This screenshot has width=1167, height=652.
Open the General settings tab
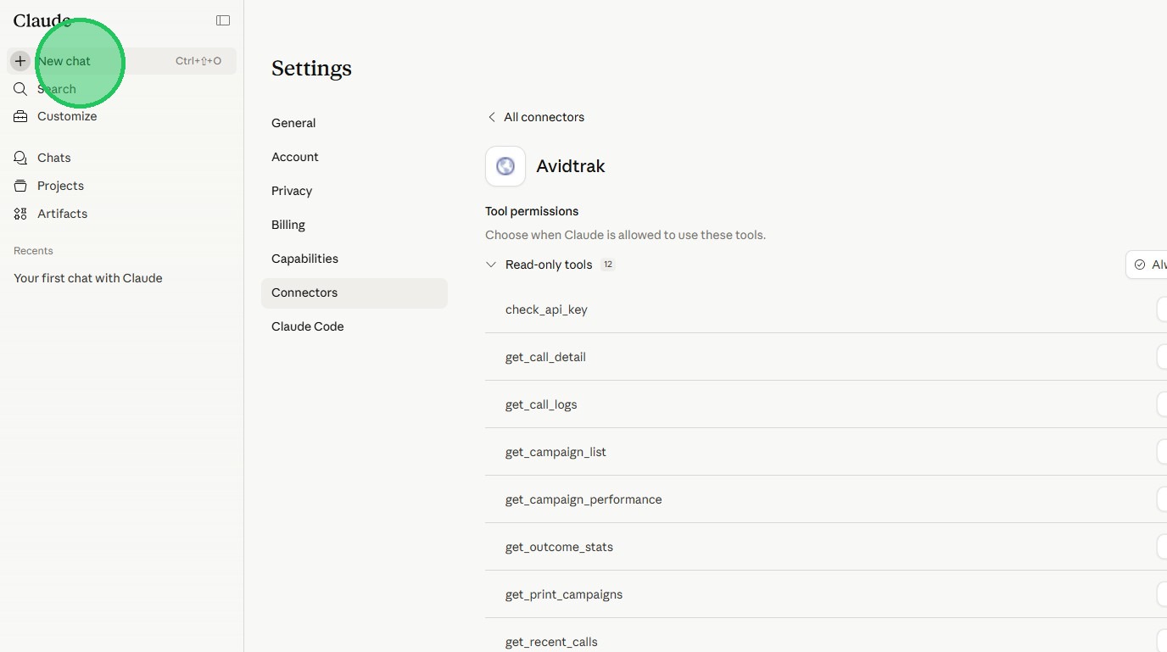293,123
